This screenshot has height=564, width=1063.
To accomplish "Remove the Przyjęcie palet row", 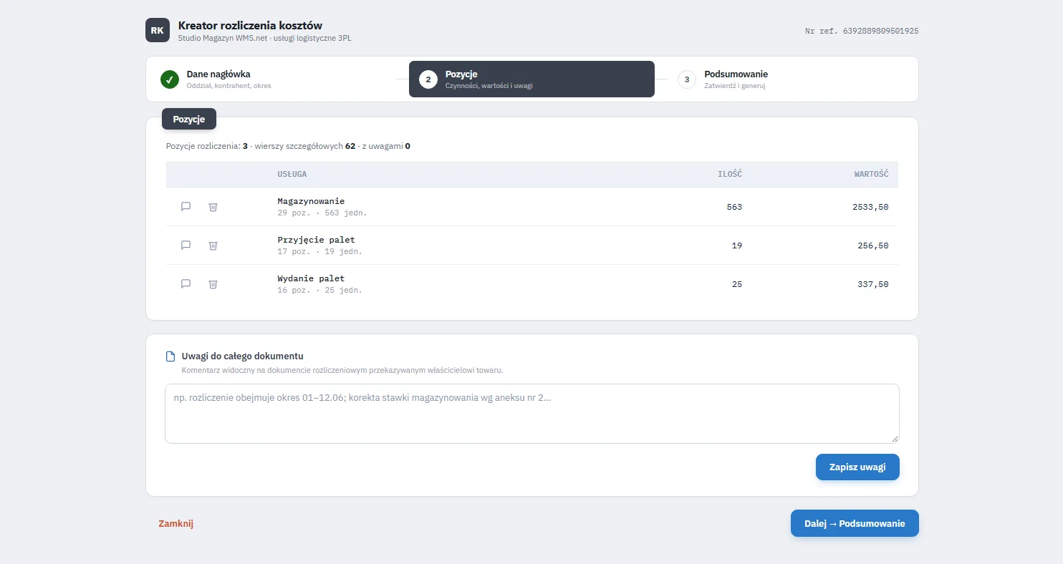I will tap(213, 245).
